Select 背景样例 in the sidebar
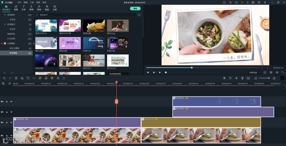The height and width of the screenshot is (146, 286). click(x=11, y=34)
